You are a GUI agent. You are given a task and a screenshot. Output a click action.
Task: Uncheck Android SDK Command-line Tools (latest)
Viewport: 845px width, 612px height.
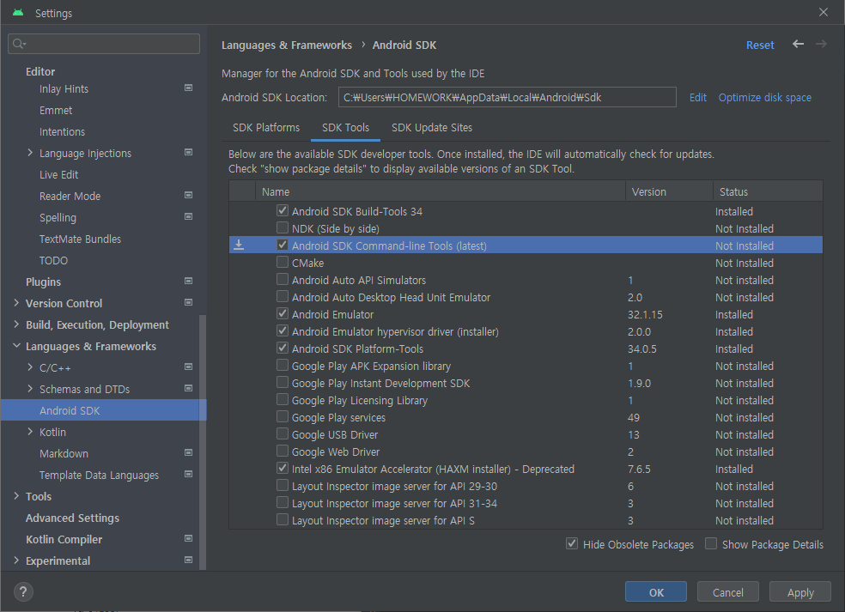click(283, 245)
